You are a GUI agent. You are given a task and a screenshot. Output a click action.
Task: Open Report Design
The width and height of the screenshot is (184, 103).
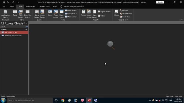89,14
